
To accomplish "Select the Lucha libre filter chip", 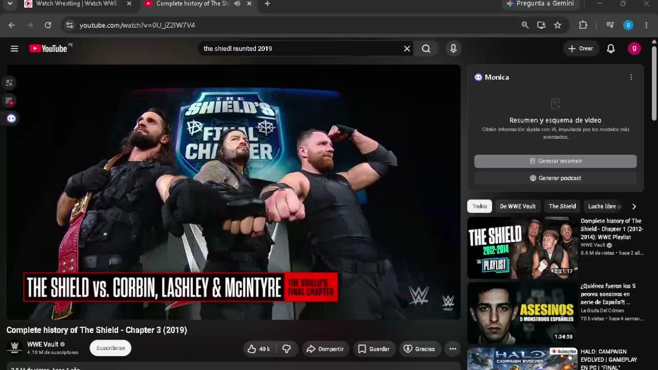I will (x=605, y=206).
